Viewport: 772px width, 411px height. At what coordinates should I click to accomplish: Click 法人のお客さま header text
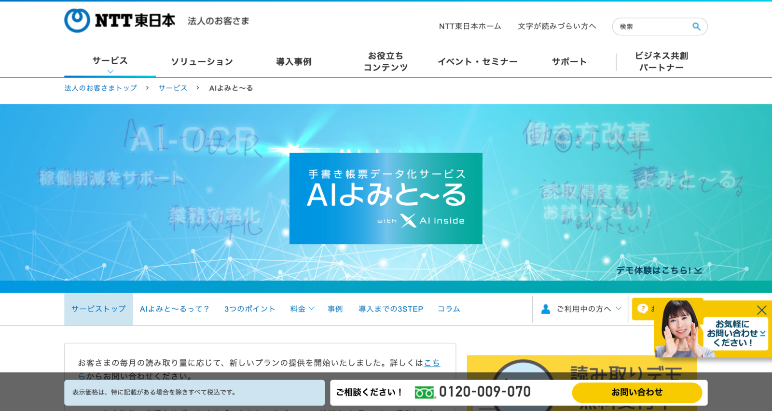pos(218,21)
